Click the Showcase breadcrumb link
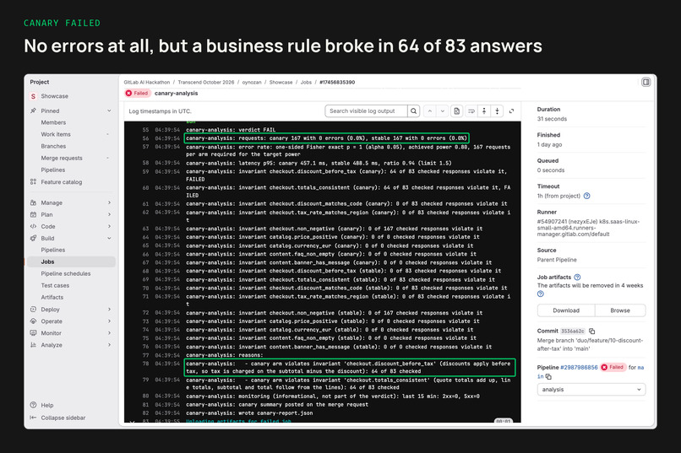Viewport: 681px width, 453px height. 281,82
